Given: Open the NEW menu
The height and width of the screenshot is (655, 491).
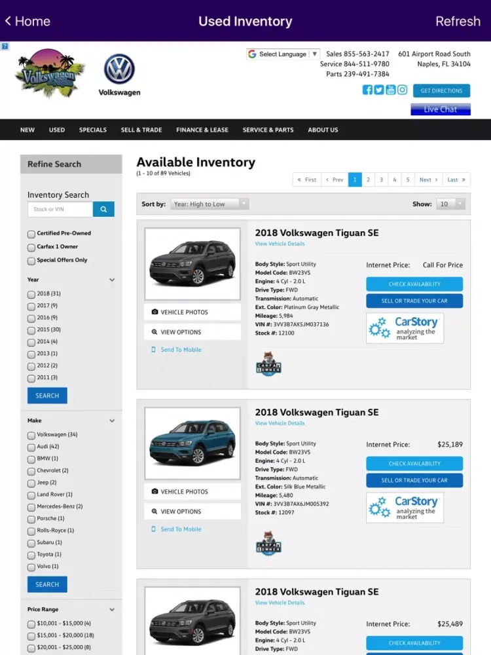Looking at the screenshot, I should coord(27,130).
